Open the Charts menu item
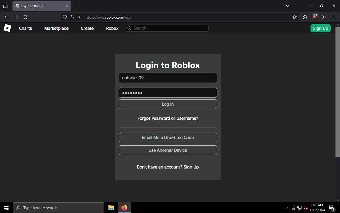The height and width of the screenshot is (213, 340). click(25, 28)
